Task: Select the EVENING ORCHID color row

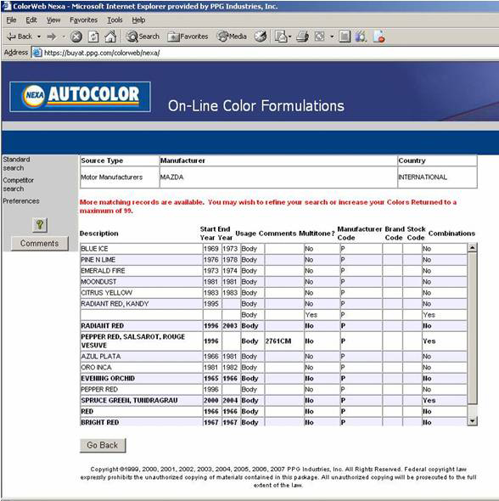Action: pos(273,379)
